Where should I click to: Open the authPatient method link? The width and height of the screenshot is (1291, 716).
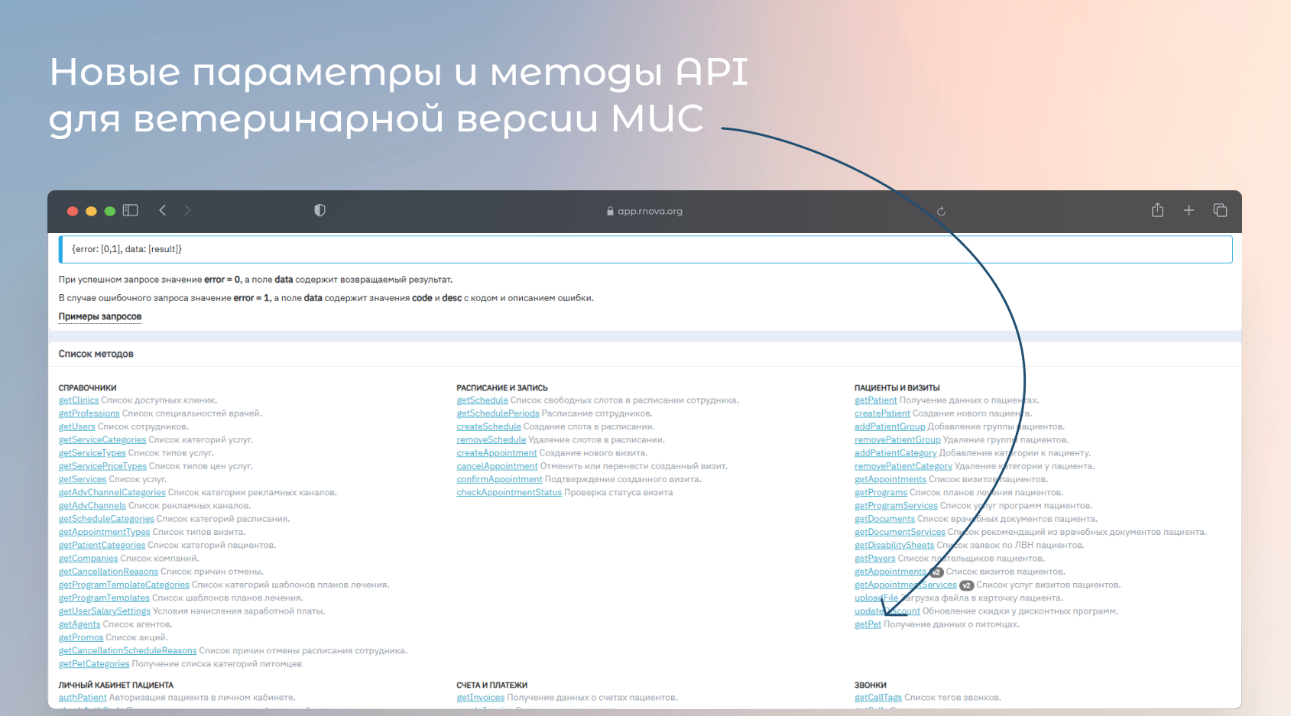[83, 698]
